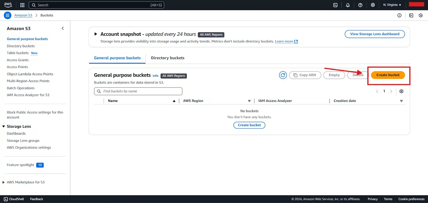Go to previous page of buckets
The image size is (428, 203).
(x=377, y=91)
